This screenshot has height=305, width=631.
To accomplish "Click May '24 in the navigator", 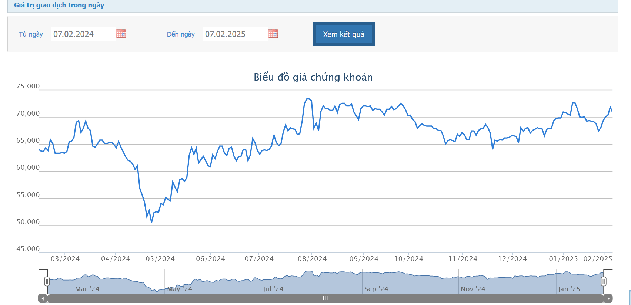I will 180,289.
